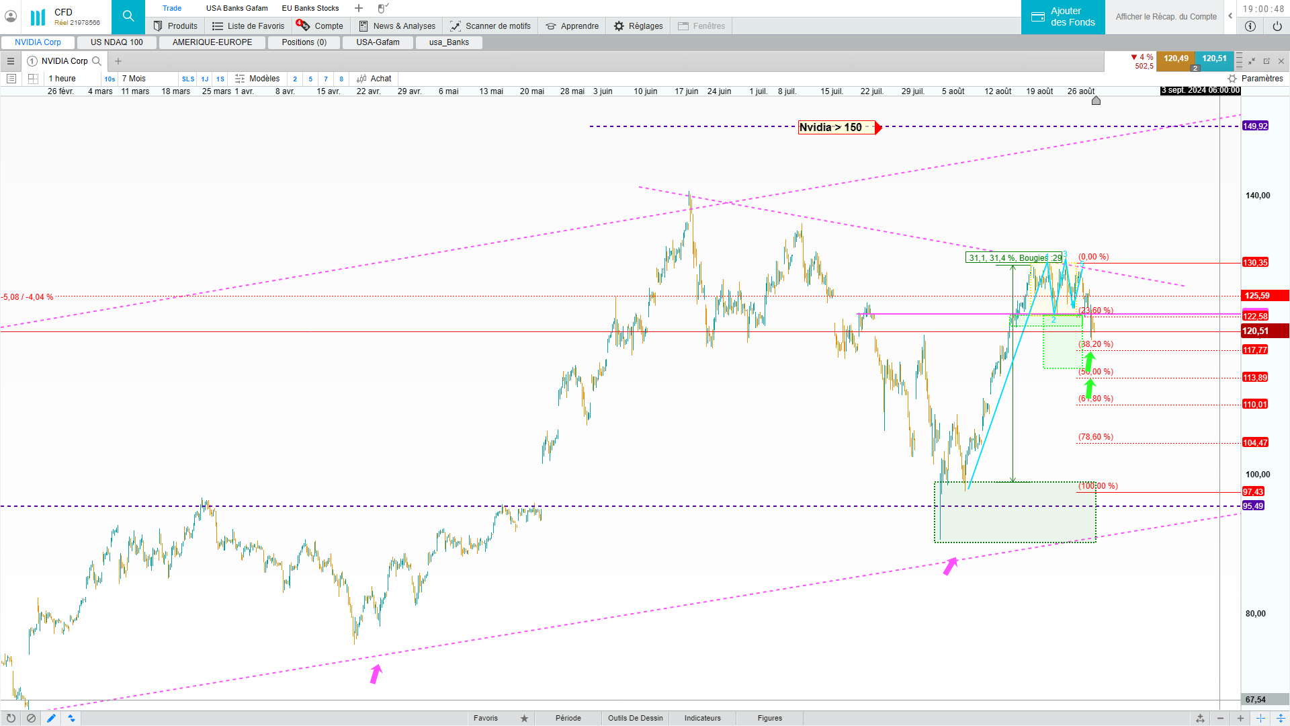This screenshot has width=1290, height=726.
Task: Toggle the 1J quick timeframe button
Action: pyautogui.click(x=205, y=79)
